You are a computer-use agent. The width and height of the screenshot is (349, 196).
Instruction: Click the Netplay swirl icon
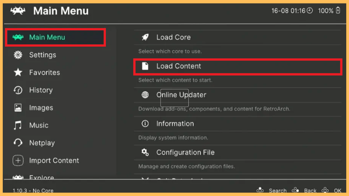pyautogui.click(x=18, y=143)
